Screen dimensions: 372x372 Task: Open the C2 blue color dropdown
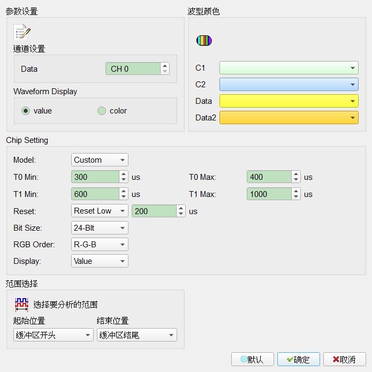click(289, 85)
